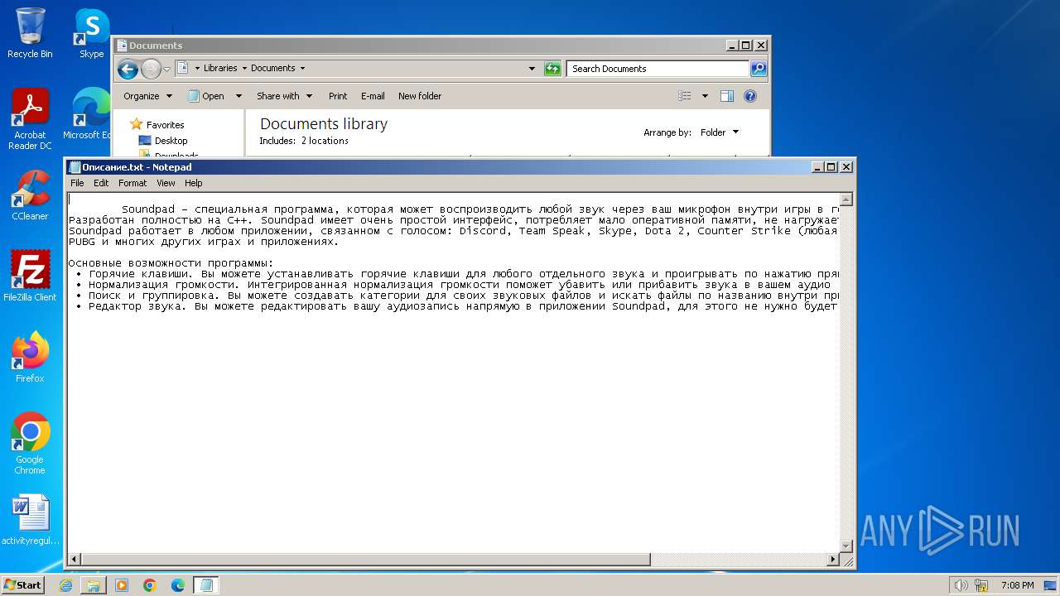Screen dimensions: 1060x596
Task: Click Notepad vertical scrollbar down arrow
Action: [x=846, y=546]
